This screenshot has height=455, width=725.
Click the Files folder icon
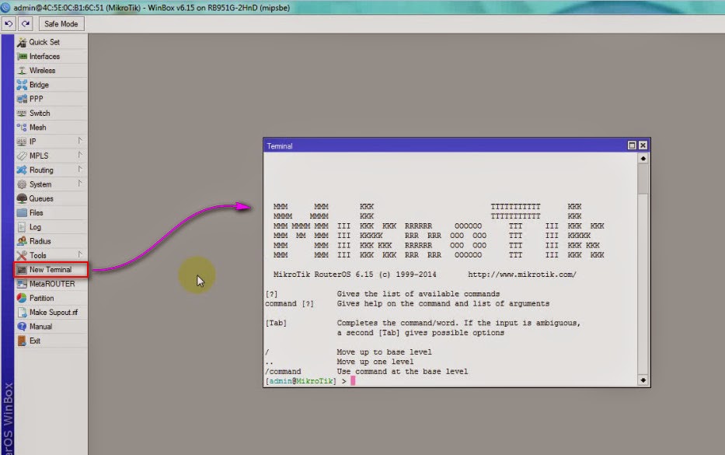coord(22,213)
